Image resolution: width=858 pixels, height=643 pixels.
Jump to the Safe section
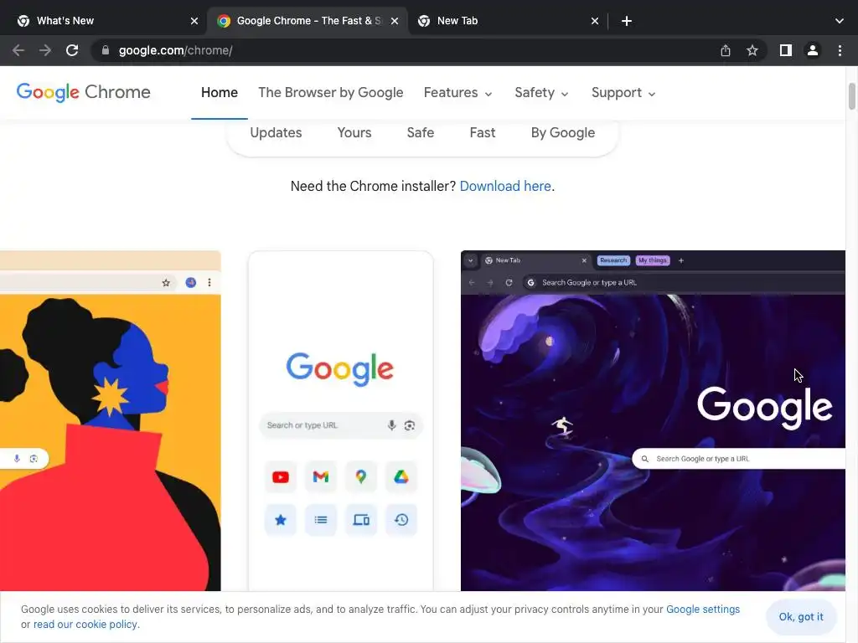[x=421, y=133]
